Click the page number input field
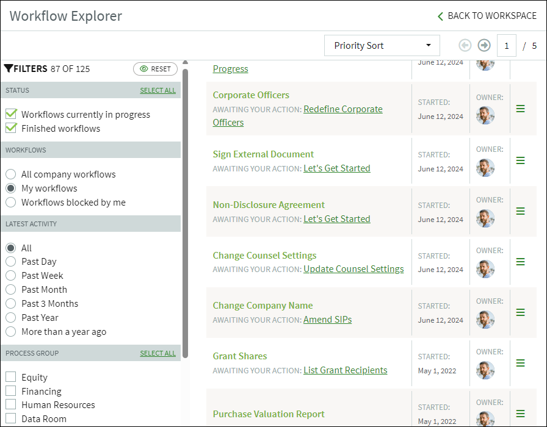 [506, 46]
